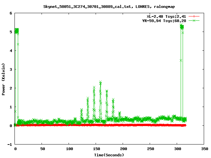The image size is (211, 158).
Task: Click the y-axis tick label 4
Action: (x=11, y=51)
